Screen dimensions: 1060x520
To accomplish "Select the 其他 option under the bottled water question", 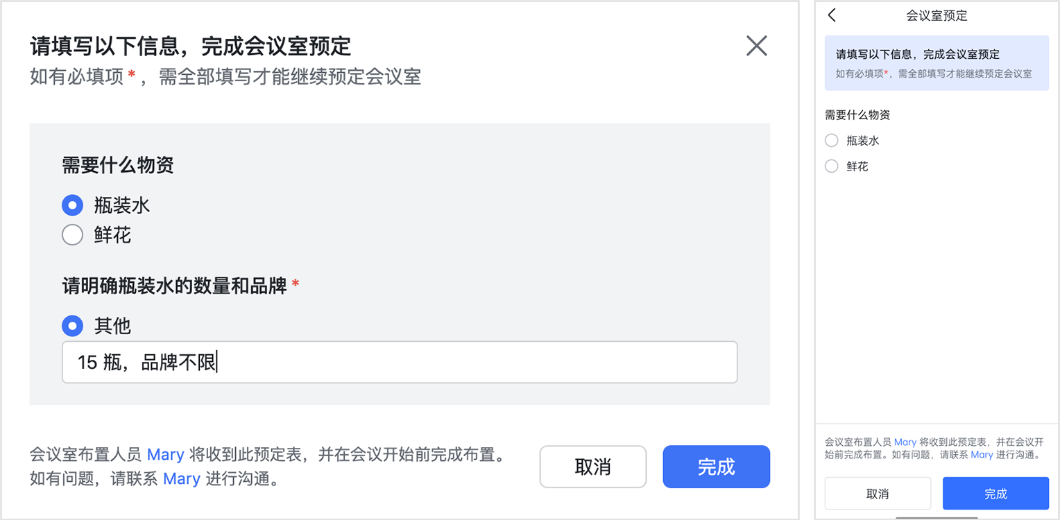I will click(72, 325).
